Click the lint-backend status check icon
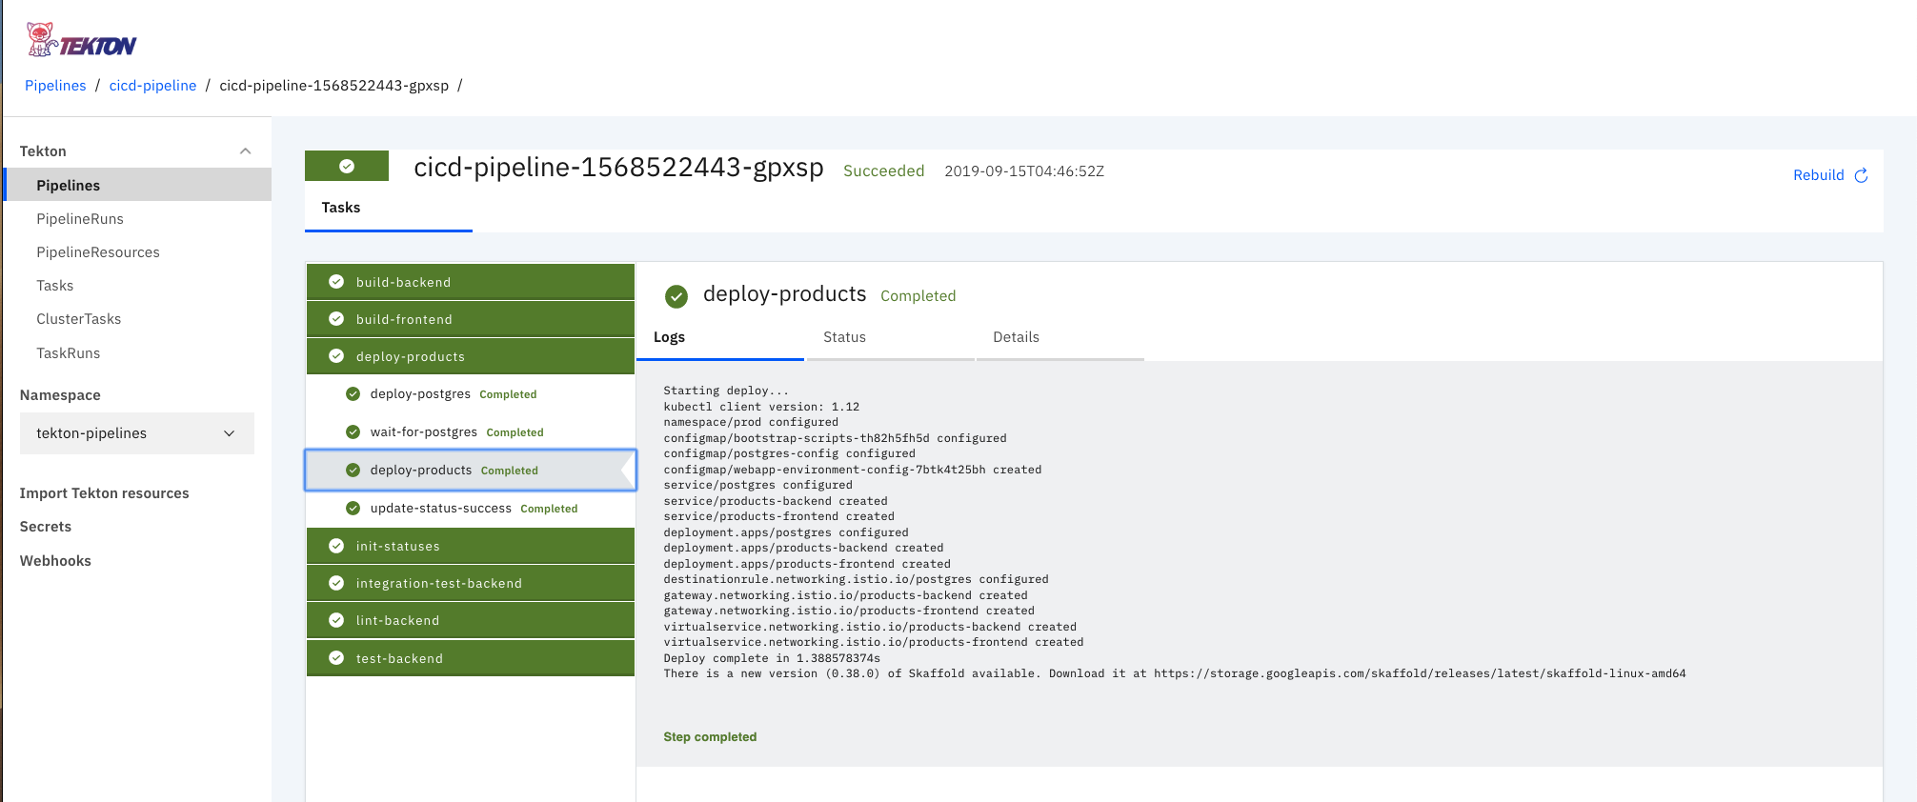This screenshot has height=802, width=1917. tap(336, 620)
